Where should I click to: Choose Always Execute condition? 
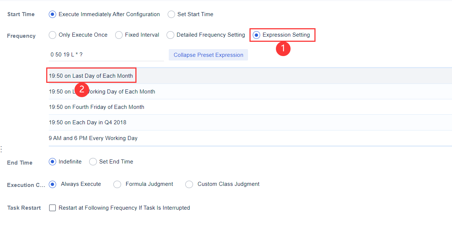[52, 184]
